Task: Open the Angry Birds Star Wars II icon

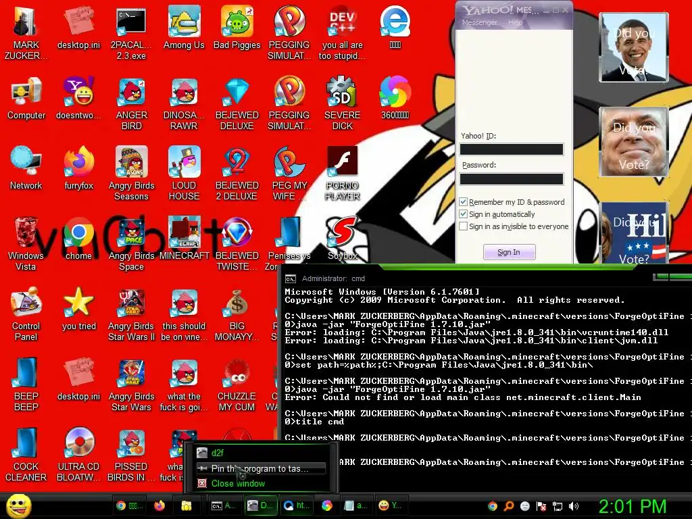Action: coord(132,314)
